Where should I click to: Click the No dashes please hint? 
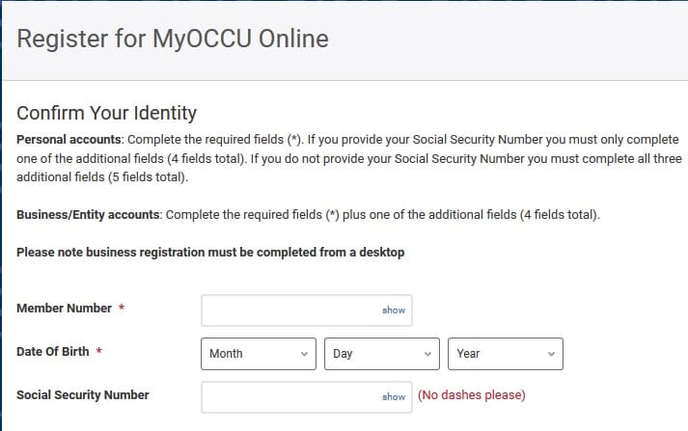pyautogui.click(x=471, y=395)
